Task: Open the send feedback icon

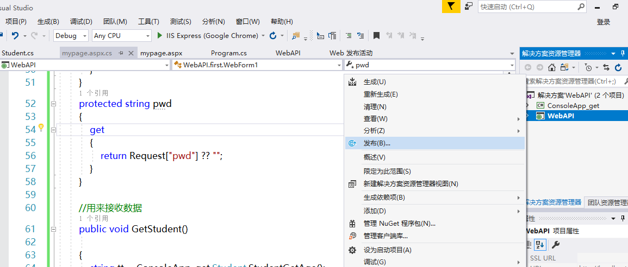Action: click(x=469, y=7)
